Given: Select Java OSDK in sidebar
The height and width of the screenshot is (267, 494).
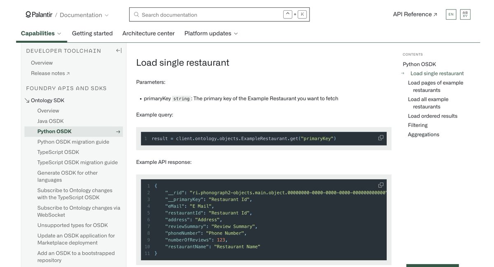Looking at the screenshot, I should 51,121.
